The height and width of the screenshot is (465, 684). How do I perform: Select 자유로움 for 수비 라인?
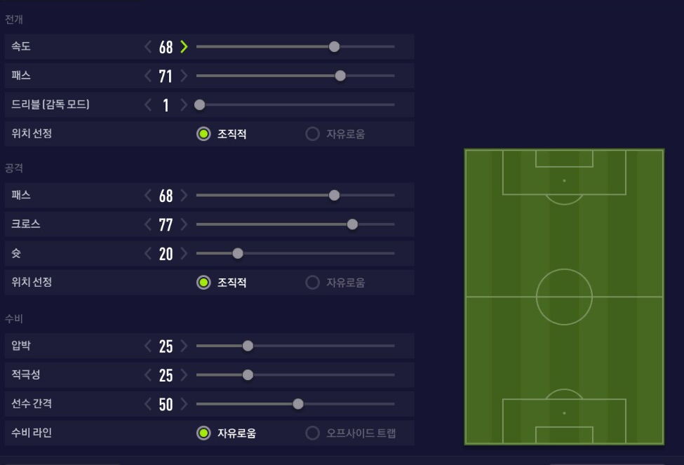203,433
